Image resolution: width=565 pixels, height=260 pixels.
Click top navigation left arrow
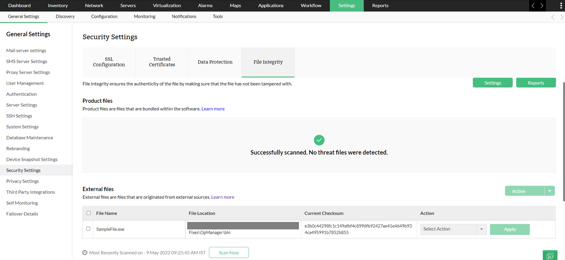click(533, 6)
